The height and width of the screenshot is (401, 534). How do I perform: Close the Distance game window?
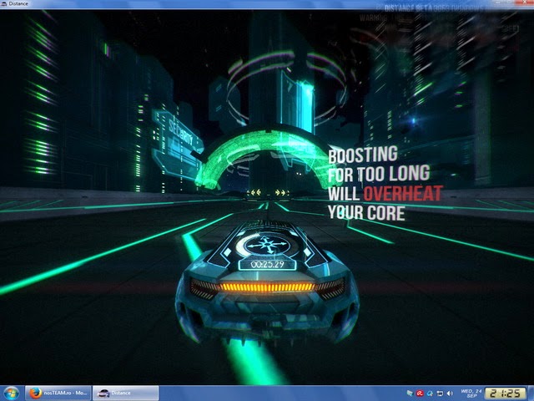click(x=525, y=3)
